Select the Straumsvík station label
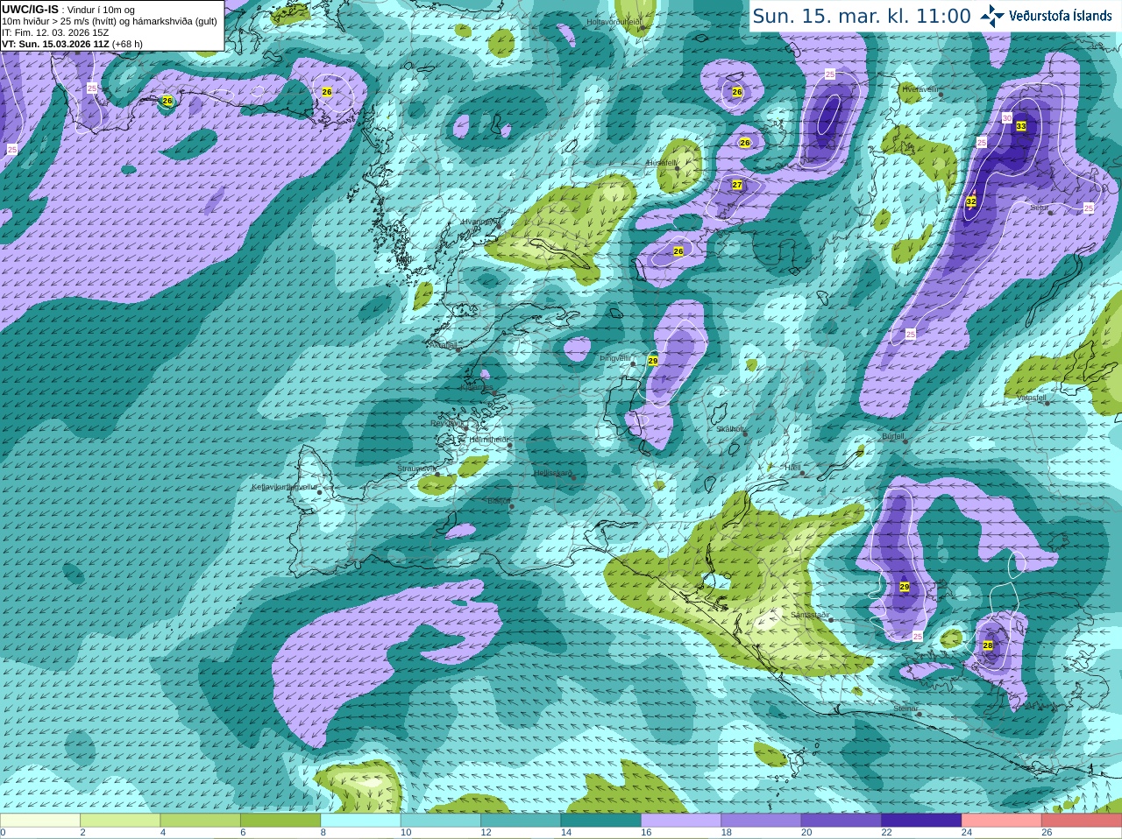 point(415,469)
